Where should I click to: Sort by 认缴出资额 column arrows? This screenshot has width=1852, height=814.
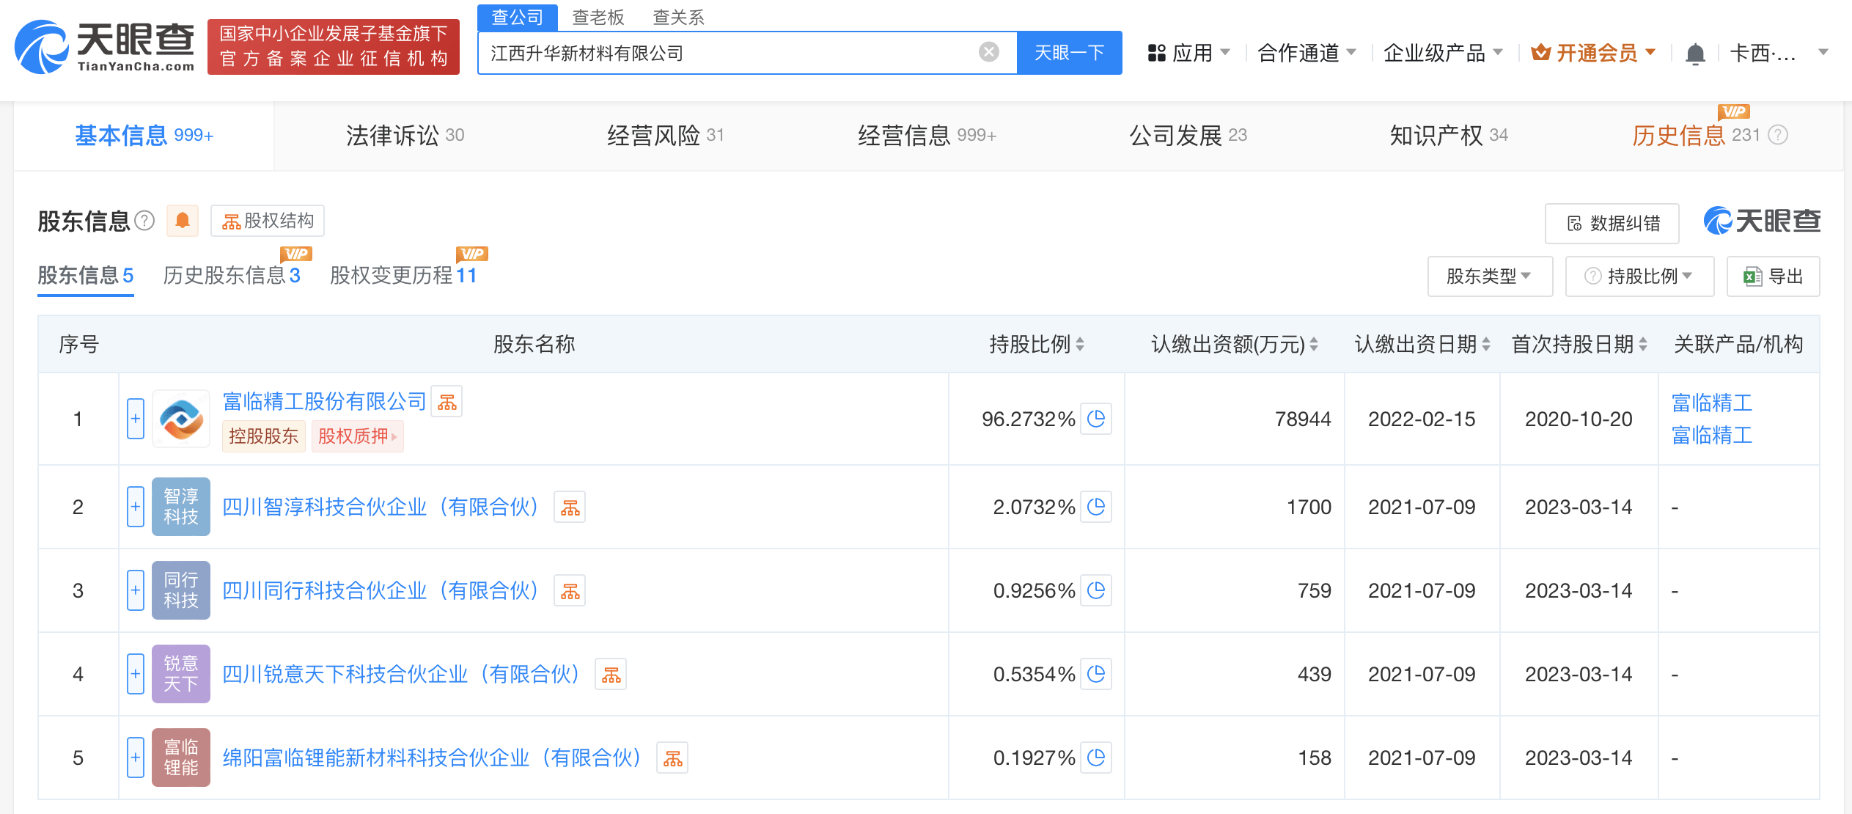[x=1314, y=344]
